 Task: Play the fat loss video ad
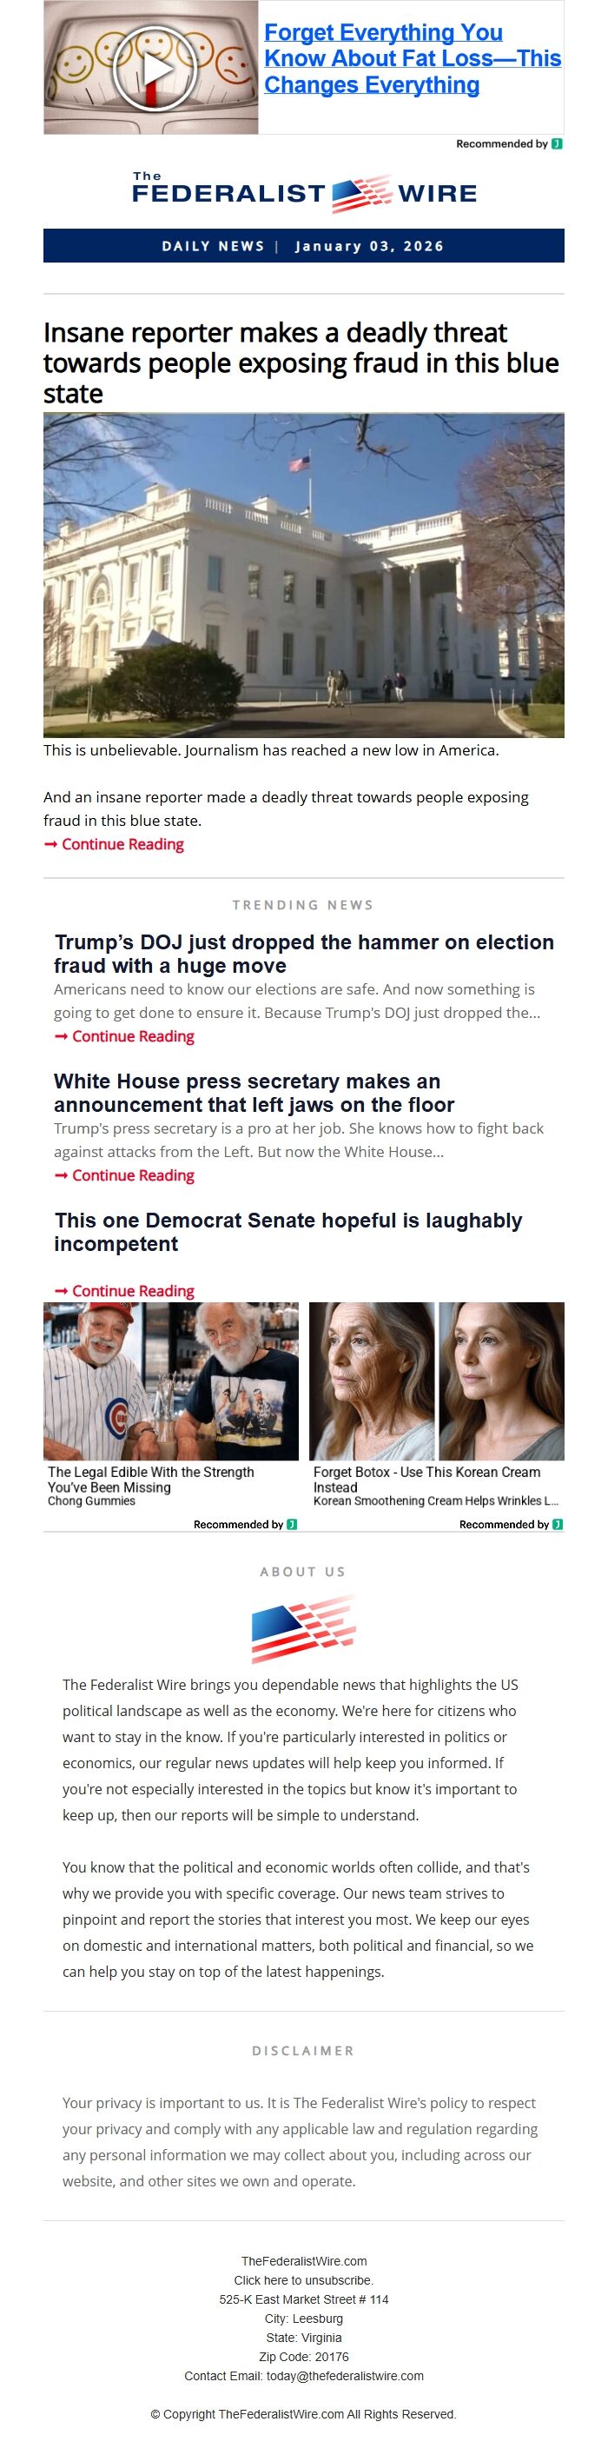pyautogui.click(x=152, y=68)
